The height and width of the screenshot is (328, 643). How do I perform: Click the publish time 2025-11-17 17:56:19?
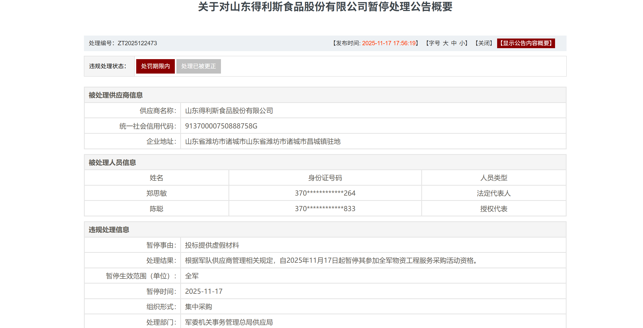point(389,43)
